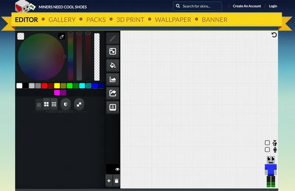The width and height of the screenshot is (295, 191).
Task: Click Create An Account link
Action: (x=247, y=6)
